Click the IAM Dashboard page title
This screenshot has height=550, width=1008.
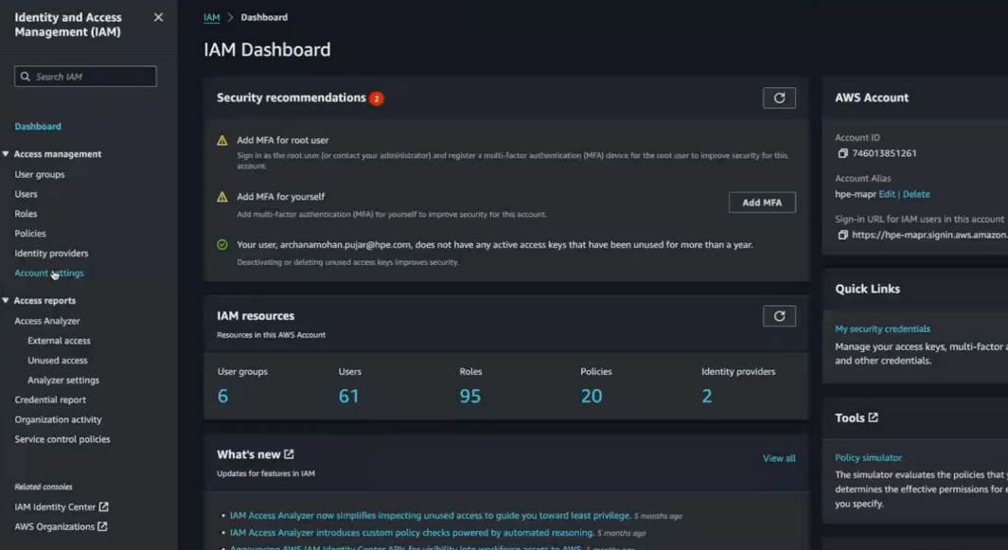point(268,49)
